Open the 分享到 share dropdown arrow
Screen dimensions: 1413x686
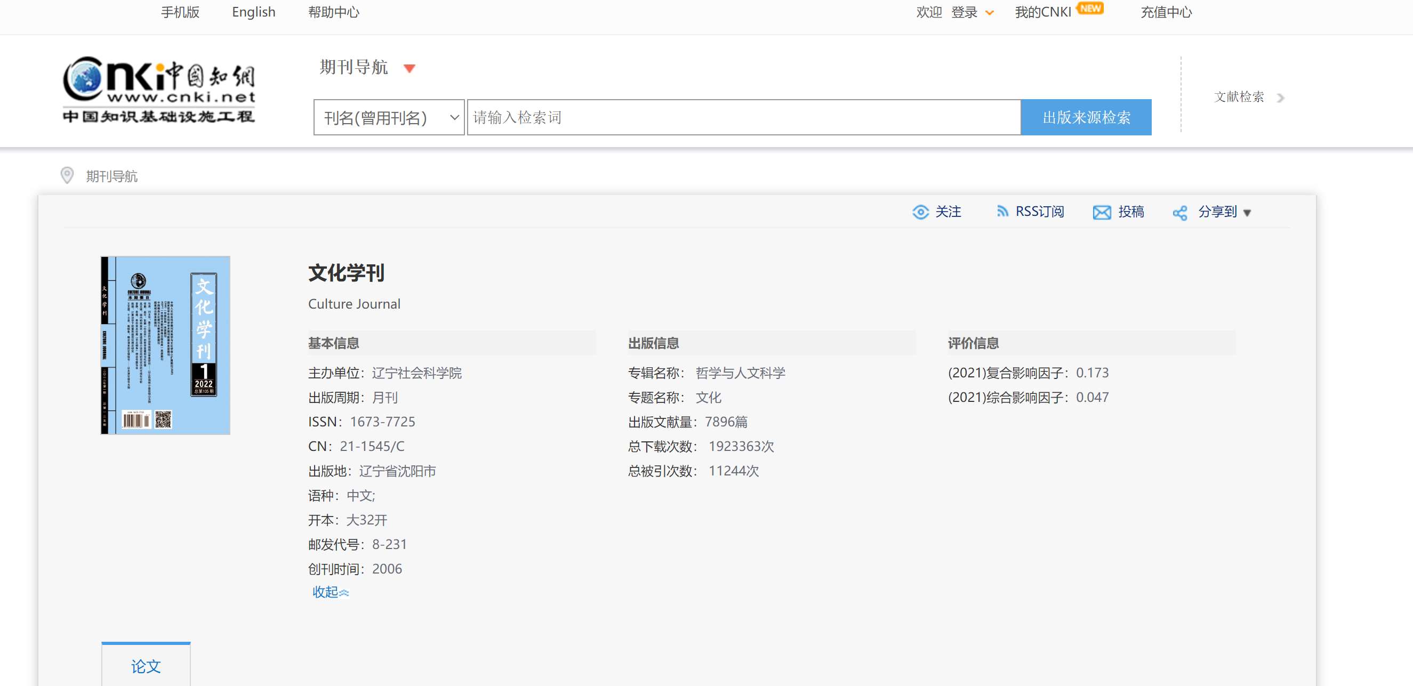(x=1247, y=213)
